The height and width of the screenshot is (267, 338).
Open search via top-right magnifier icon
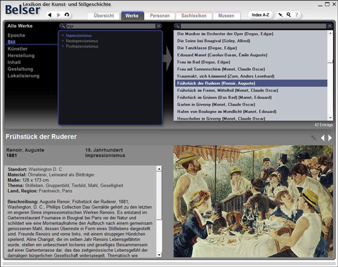pos(288,15)
